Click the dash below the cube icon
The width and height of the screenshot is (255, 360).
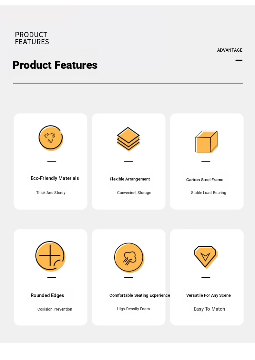click(x=206, y=162)
